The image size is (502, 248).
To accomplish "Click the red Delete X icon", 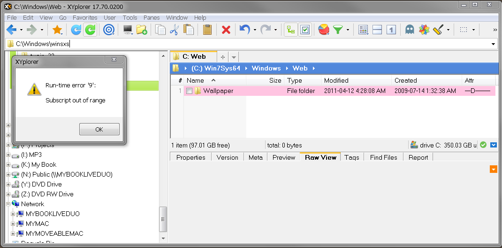I will point(226,30).
